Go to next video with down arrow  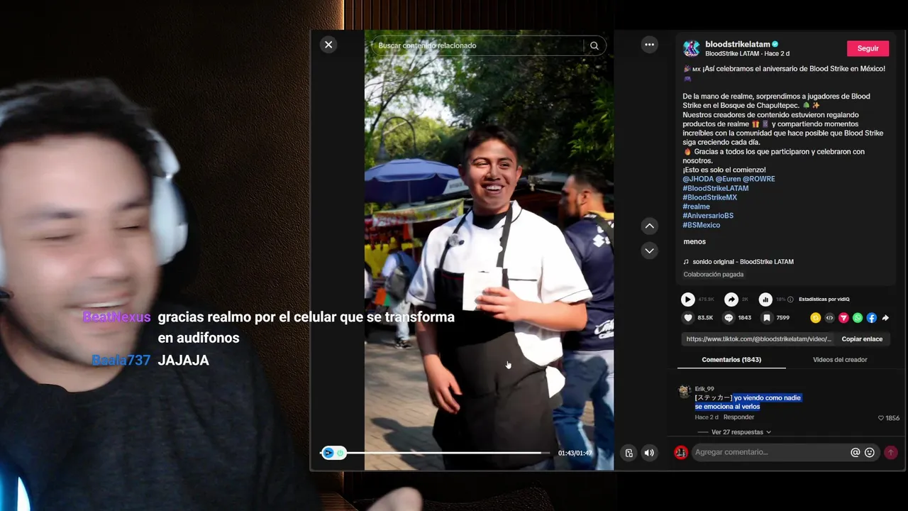click(x=649, y=251)
